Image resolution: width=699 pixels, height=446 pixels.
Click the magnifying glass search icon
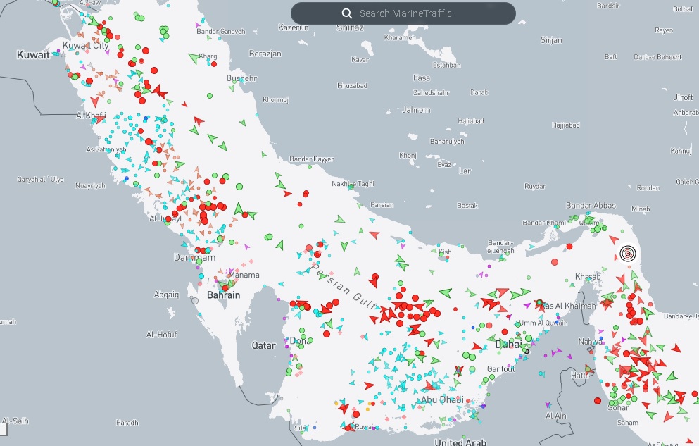pos(347,13)
